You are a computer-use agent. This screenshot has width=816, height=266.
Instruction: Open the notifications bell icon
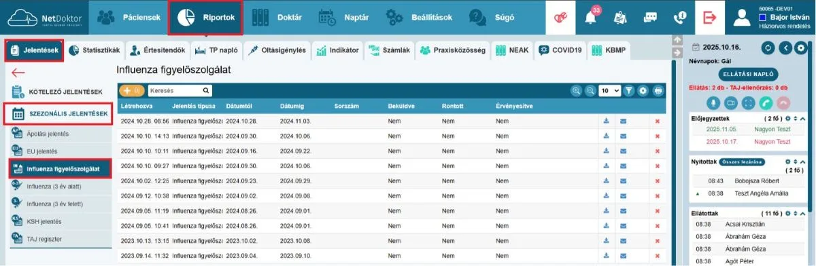tap(592, 18)
